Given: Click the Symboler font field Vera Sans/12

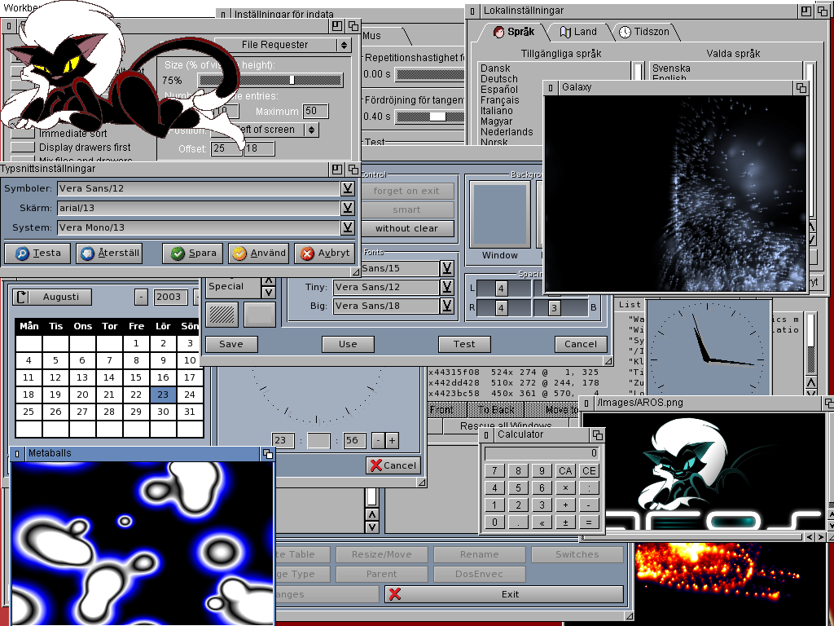Looking at the screenshot, I should pos(199,188).
